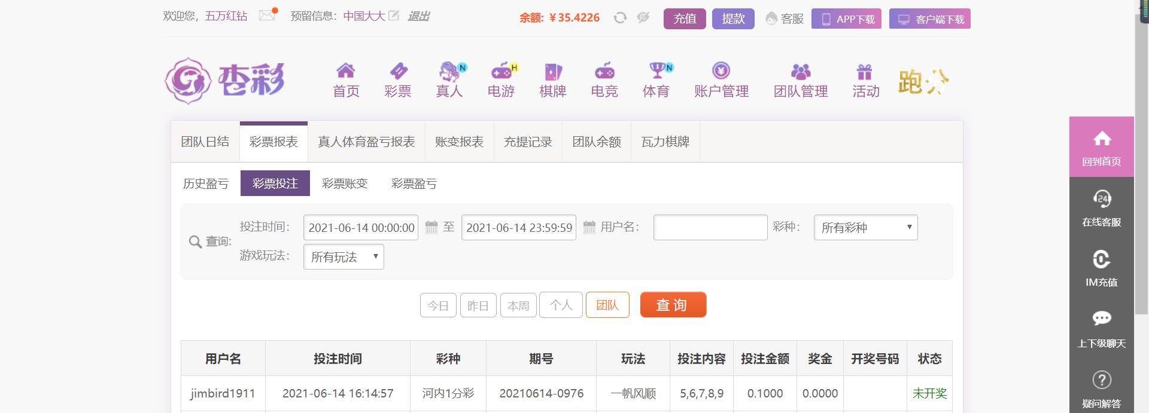Open calendar for end time
Image resolution: width=1149 pixels, height=413 pixels.
click(589, 227)
